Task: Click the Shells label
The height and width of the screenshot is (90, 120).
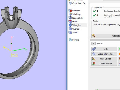Action: pos(75,32)
